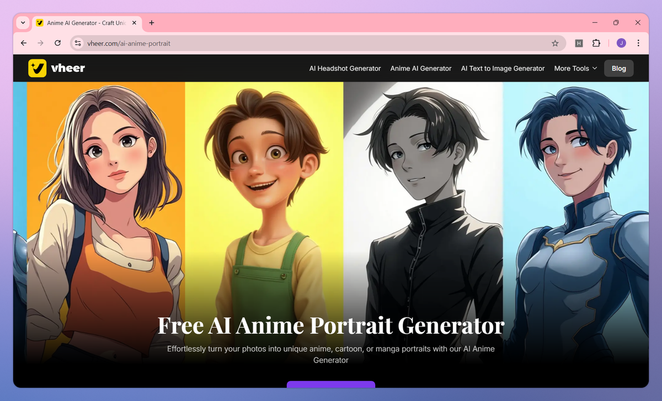Viewport: 662px width, 401px height.
Task: Minimize the browser window
Action: tap(595, 23)
